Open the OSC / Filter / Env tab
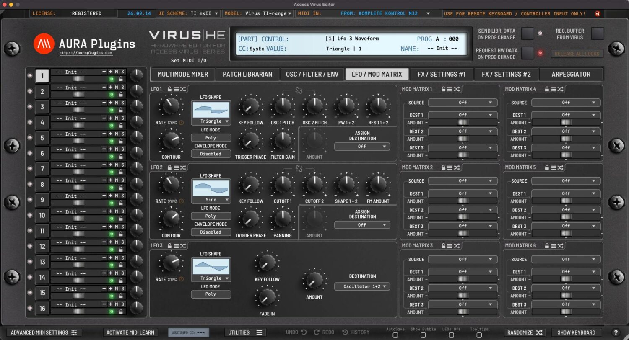 (312, 74)
